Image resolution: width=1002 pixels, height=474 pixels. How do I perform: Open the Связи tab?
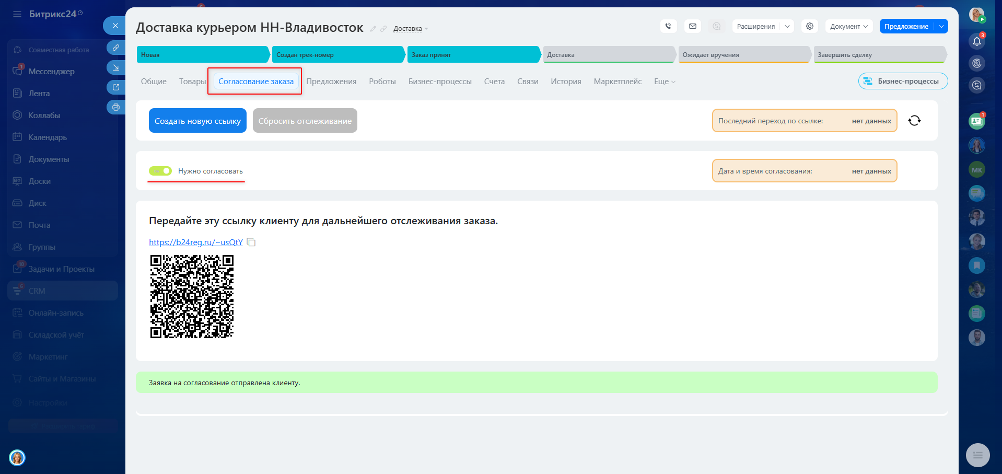tap(528, 82)
